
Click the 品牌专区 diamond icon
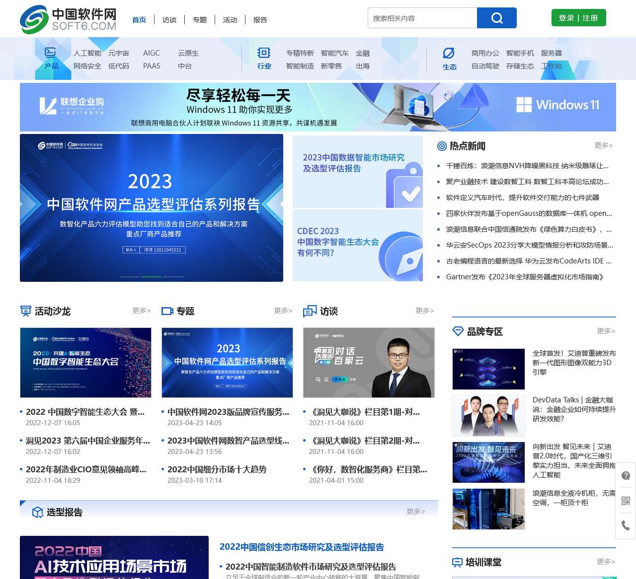point(458,331)
